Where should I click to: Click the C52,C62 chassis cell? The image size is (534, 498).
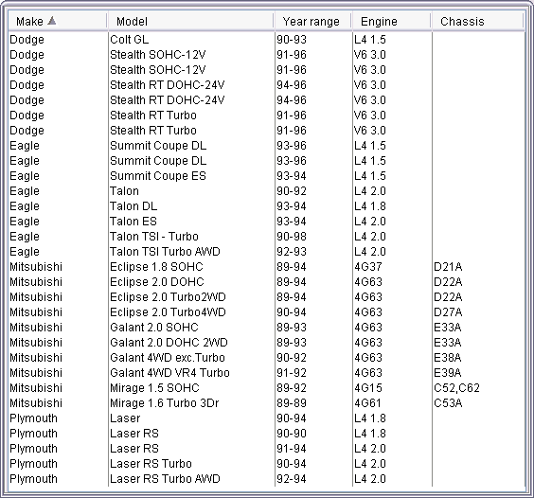pos(478,387)
